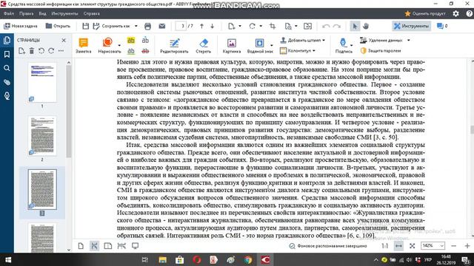Go to previous page arrow
The height and width of the screenshot is (266, 474).
201,27
